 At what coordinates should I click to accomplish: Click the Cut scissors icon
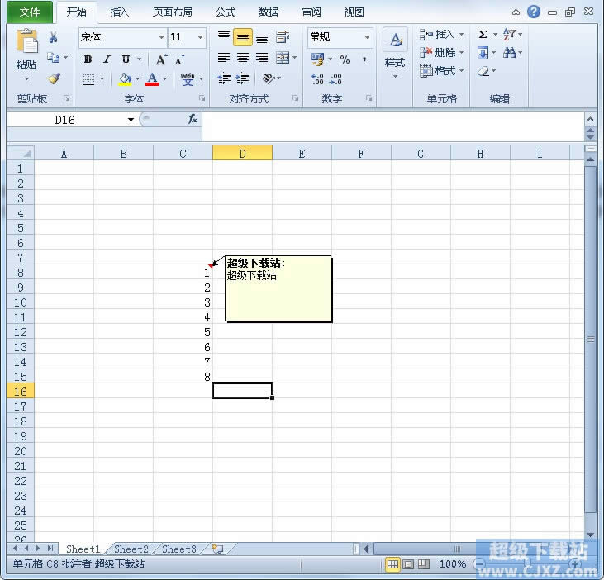point(54,38)
